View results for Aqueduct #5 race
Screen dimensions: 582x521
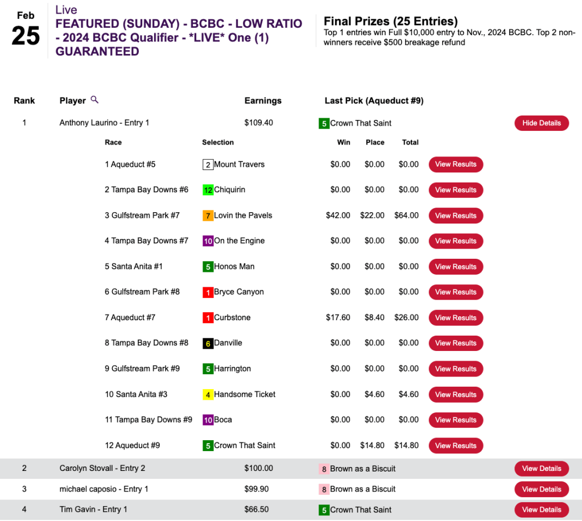tap(455, 164)
